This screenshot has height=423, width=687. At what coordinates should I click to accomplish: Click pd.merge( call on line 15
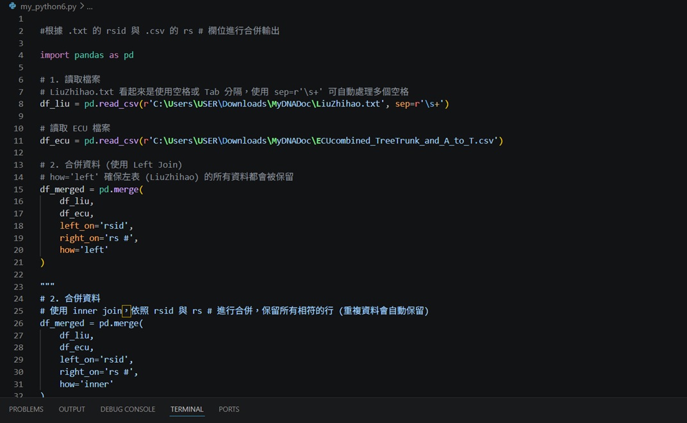pos(121,189)
